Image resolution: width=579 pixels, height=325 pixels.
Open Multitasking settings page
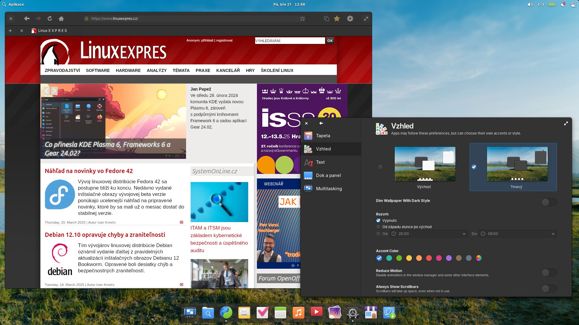331,189
